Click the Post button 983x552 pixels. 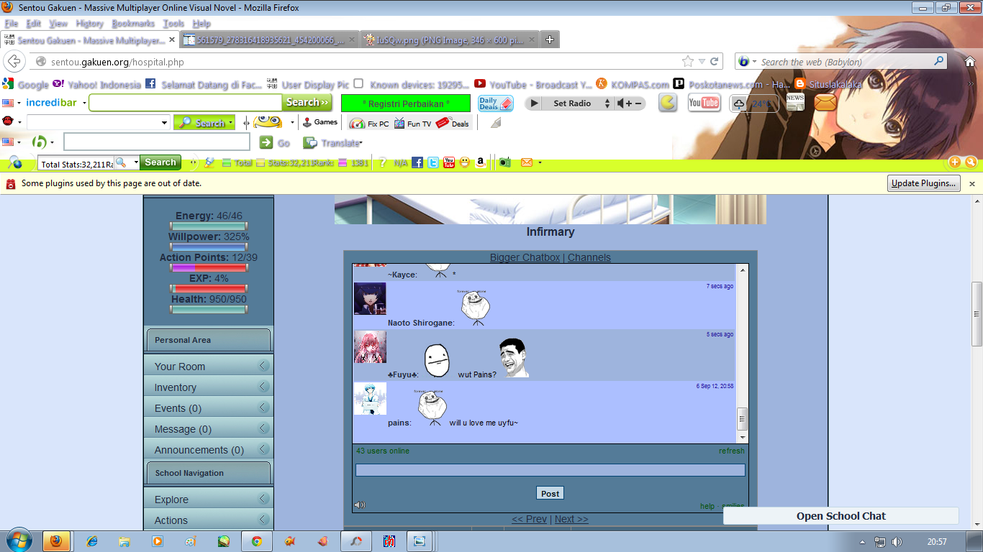coord(550,493)
